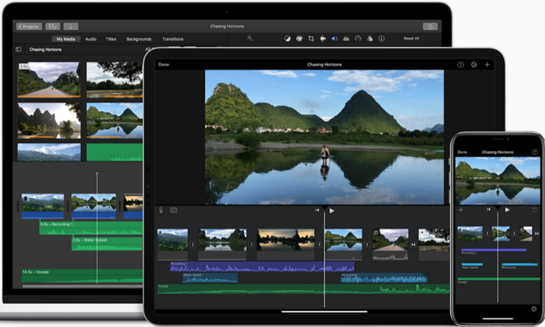Select the green audio clip in the media browser
This screenshot has width=545, height=327.
114,152
